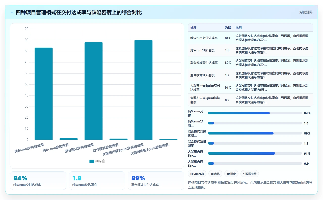Screen dimensions: 323x200
Task: Click the 数据 column header
Action: coord(228,28)
